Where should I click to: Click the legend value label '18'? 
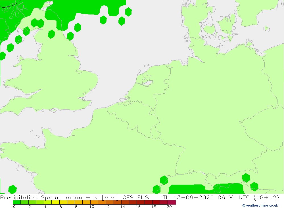pyautogui.click(x=154, y=207)
